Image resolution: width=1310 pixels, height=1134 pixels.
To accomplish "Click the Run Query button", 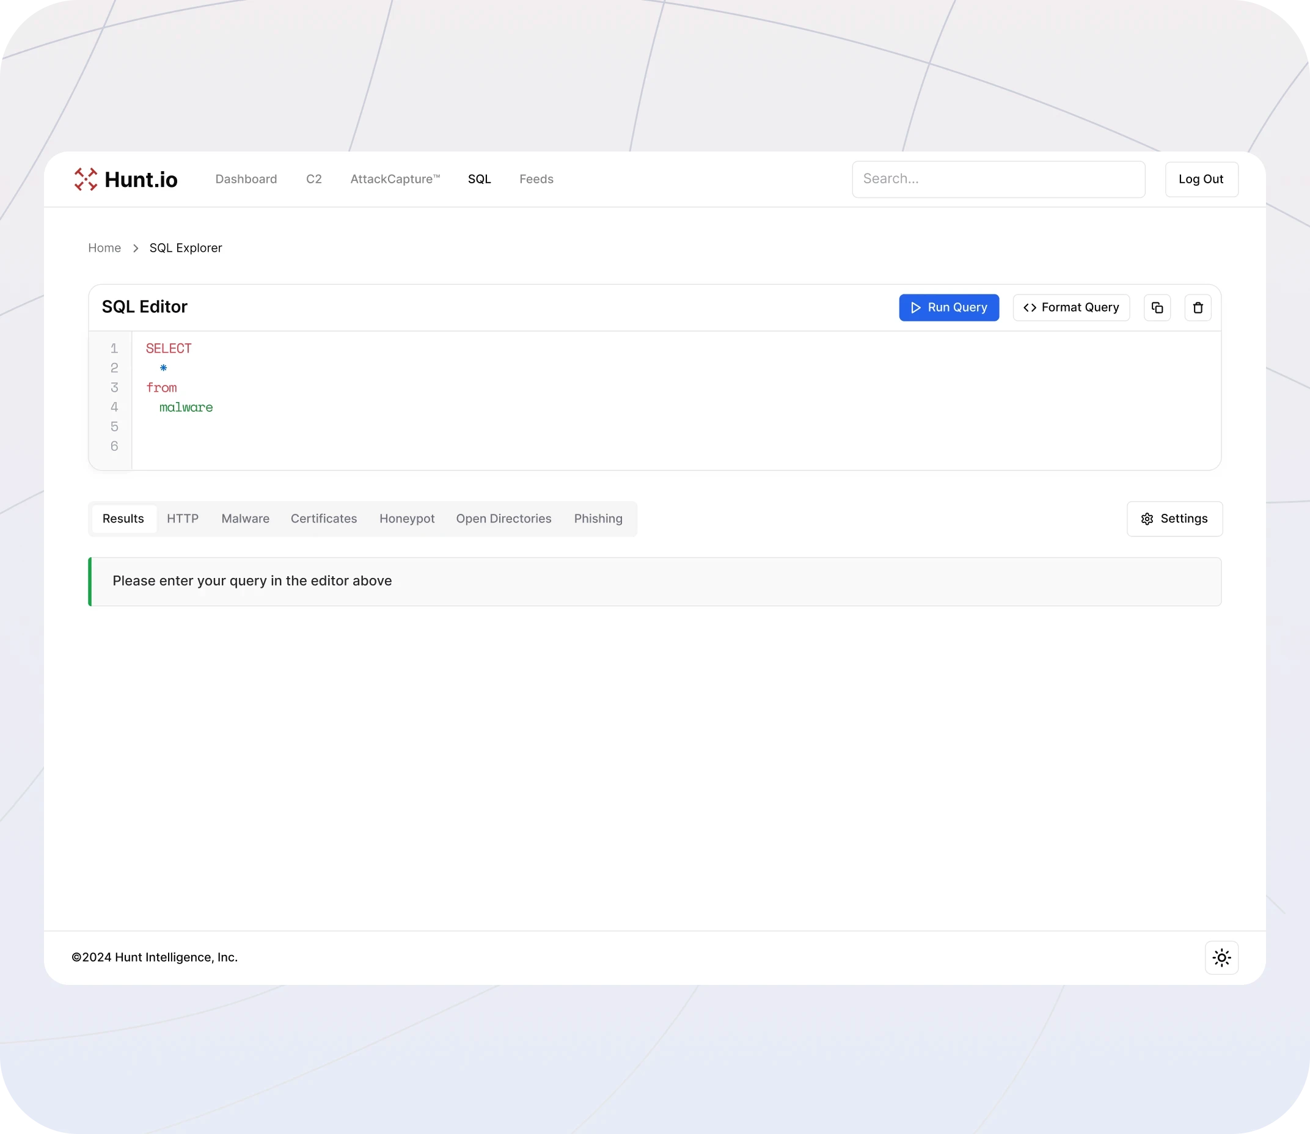I will 949,307.
